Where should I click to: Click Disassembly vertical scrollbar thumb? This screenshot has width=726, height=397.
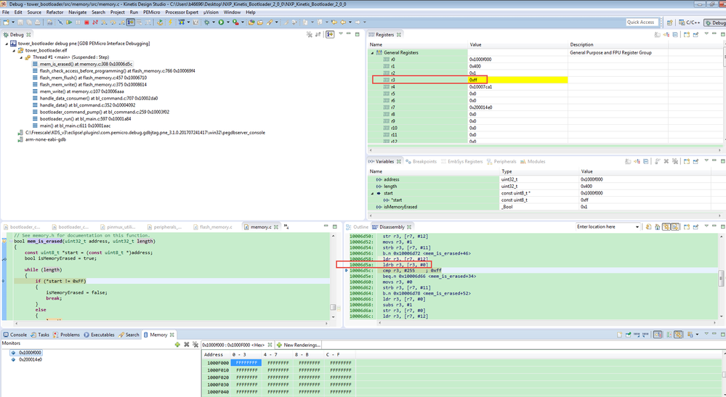coord(720,278)
